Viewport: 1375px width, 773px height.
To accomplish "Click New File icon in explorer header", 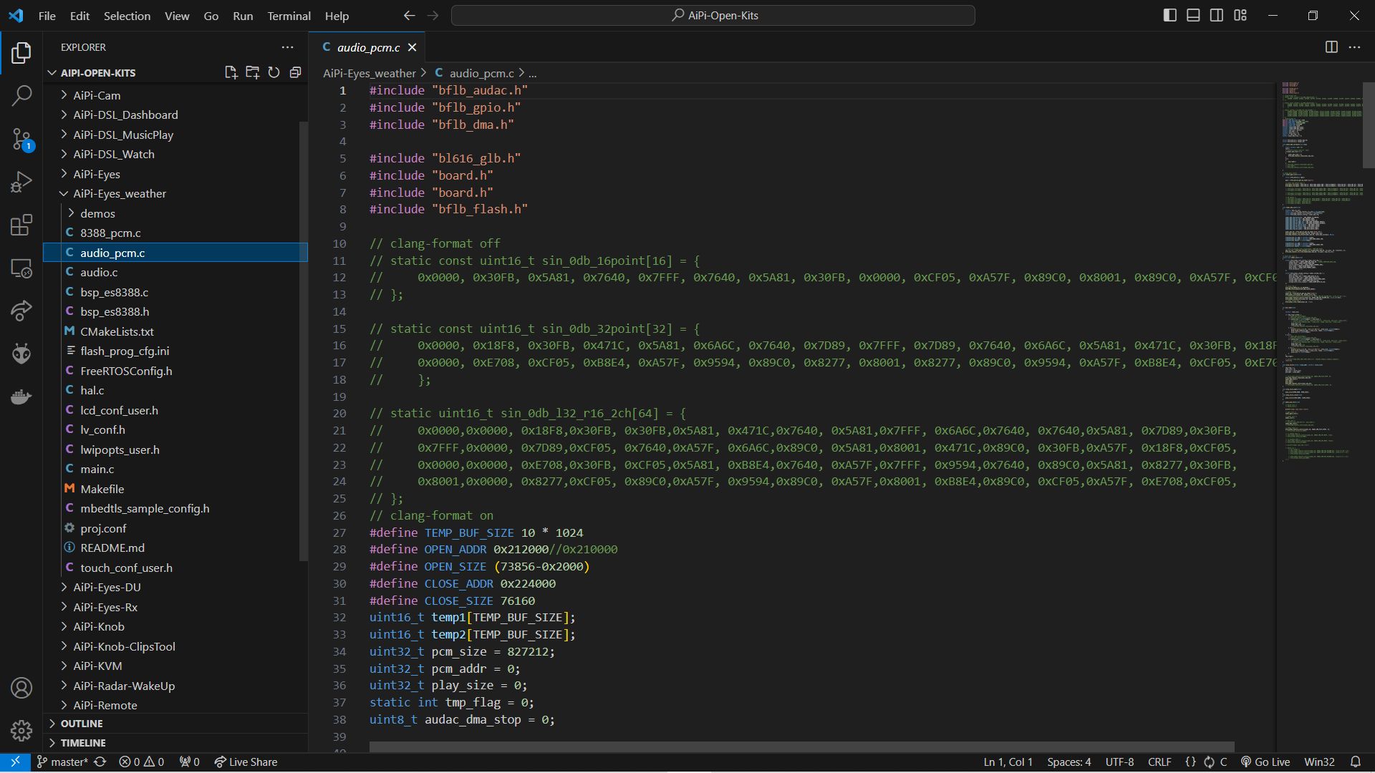I will point(231,72).
